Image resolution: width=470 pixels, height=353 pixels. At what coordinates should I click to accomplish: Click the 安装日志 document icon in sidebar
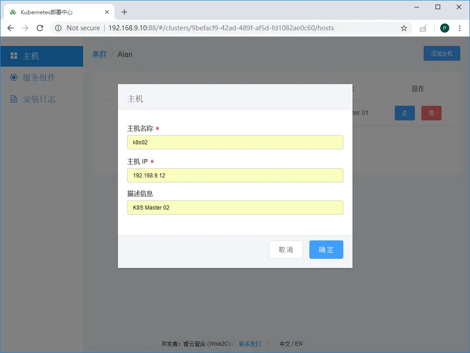coord(14,99)
